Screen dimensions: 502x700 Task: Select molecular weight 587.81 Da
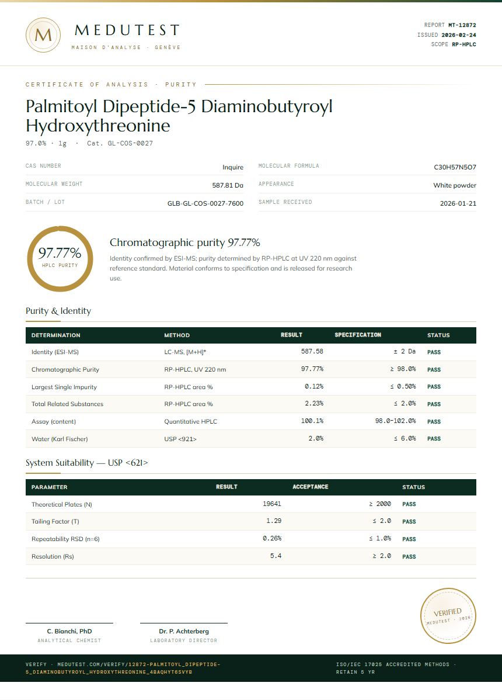pyautogui.click(x=228, y=185)
